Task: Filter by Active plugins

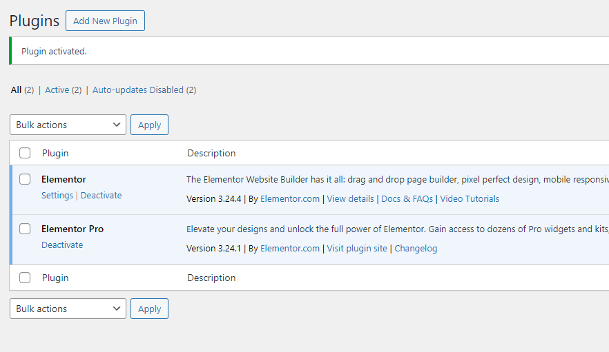Action: [57, 90]
